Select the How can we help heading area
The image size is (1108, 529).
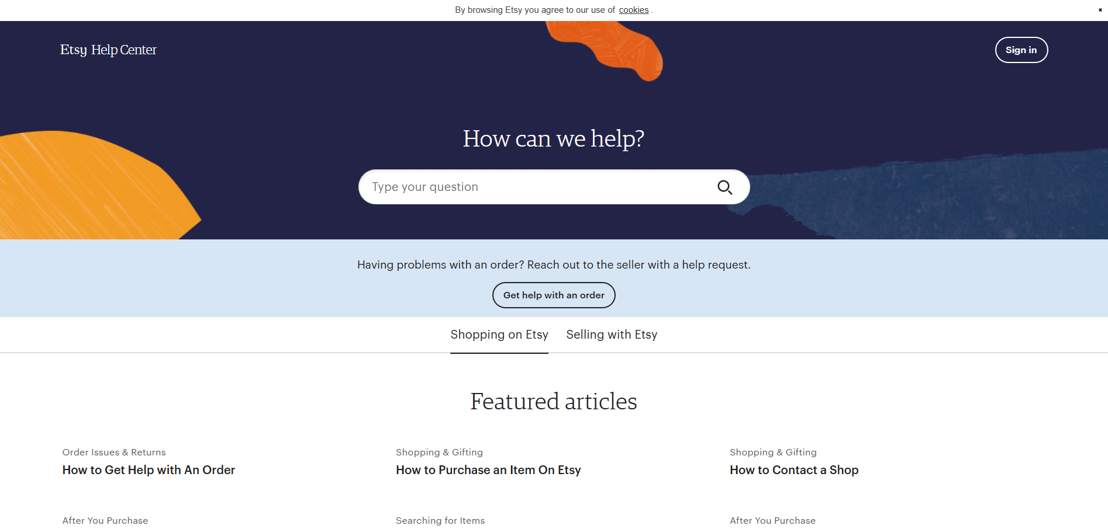[553, 138]
